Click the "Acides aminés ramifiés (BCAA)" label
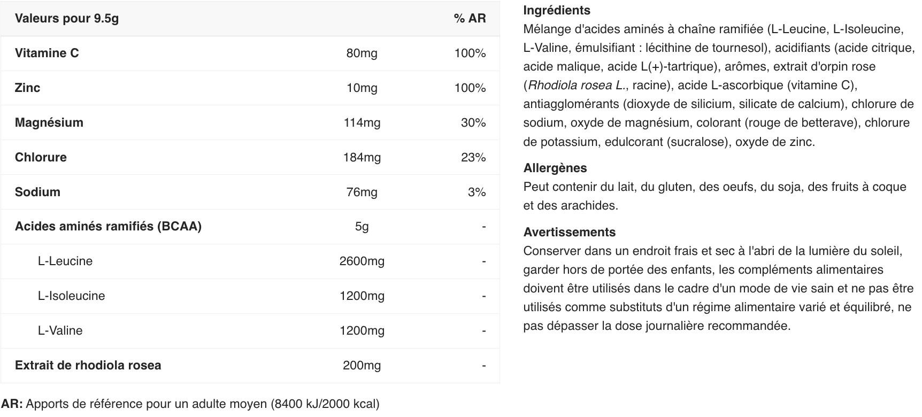This screenshot has width=922, height=417. pyautogui.click(x=108, y=226)
